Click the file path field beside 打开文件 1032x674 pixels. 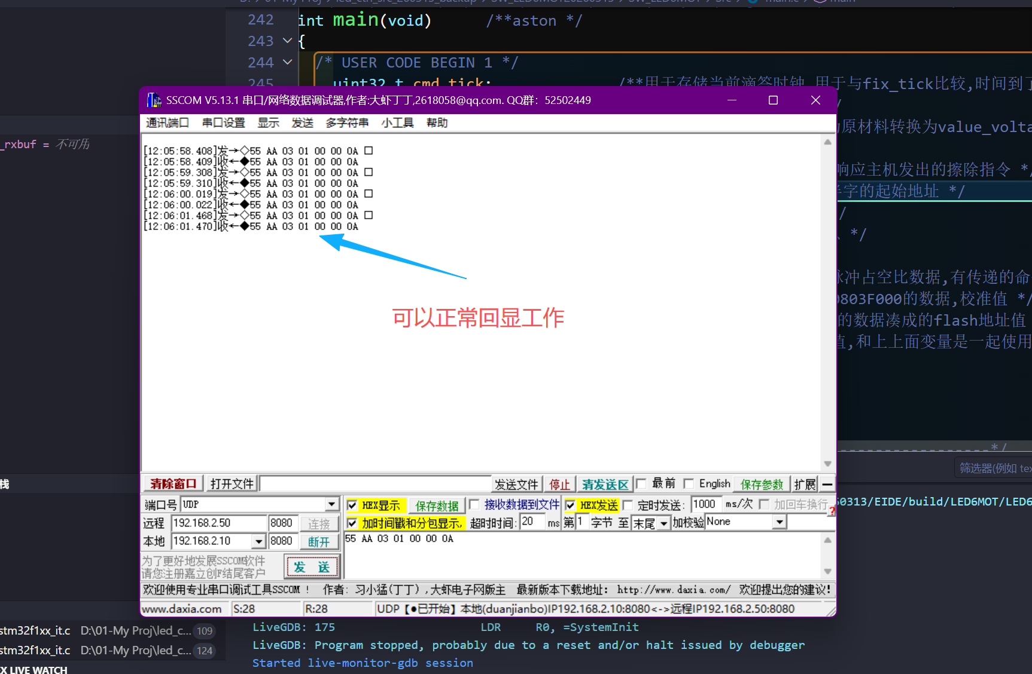[x=376, y=484]
